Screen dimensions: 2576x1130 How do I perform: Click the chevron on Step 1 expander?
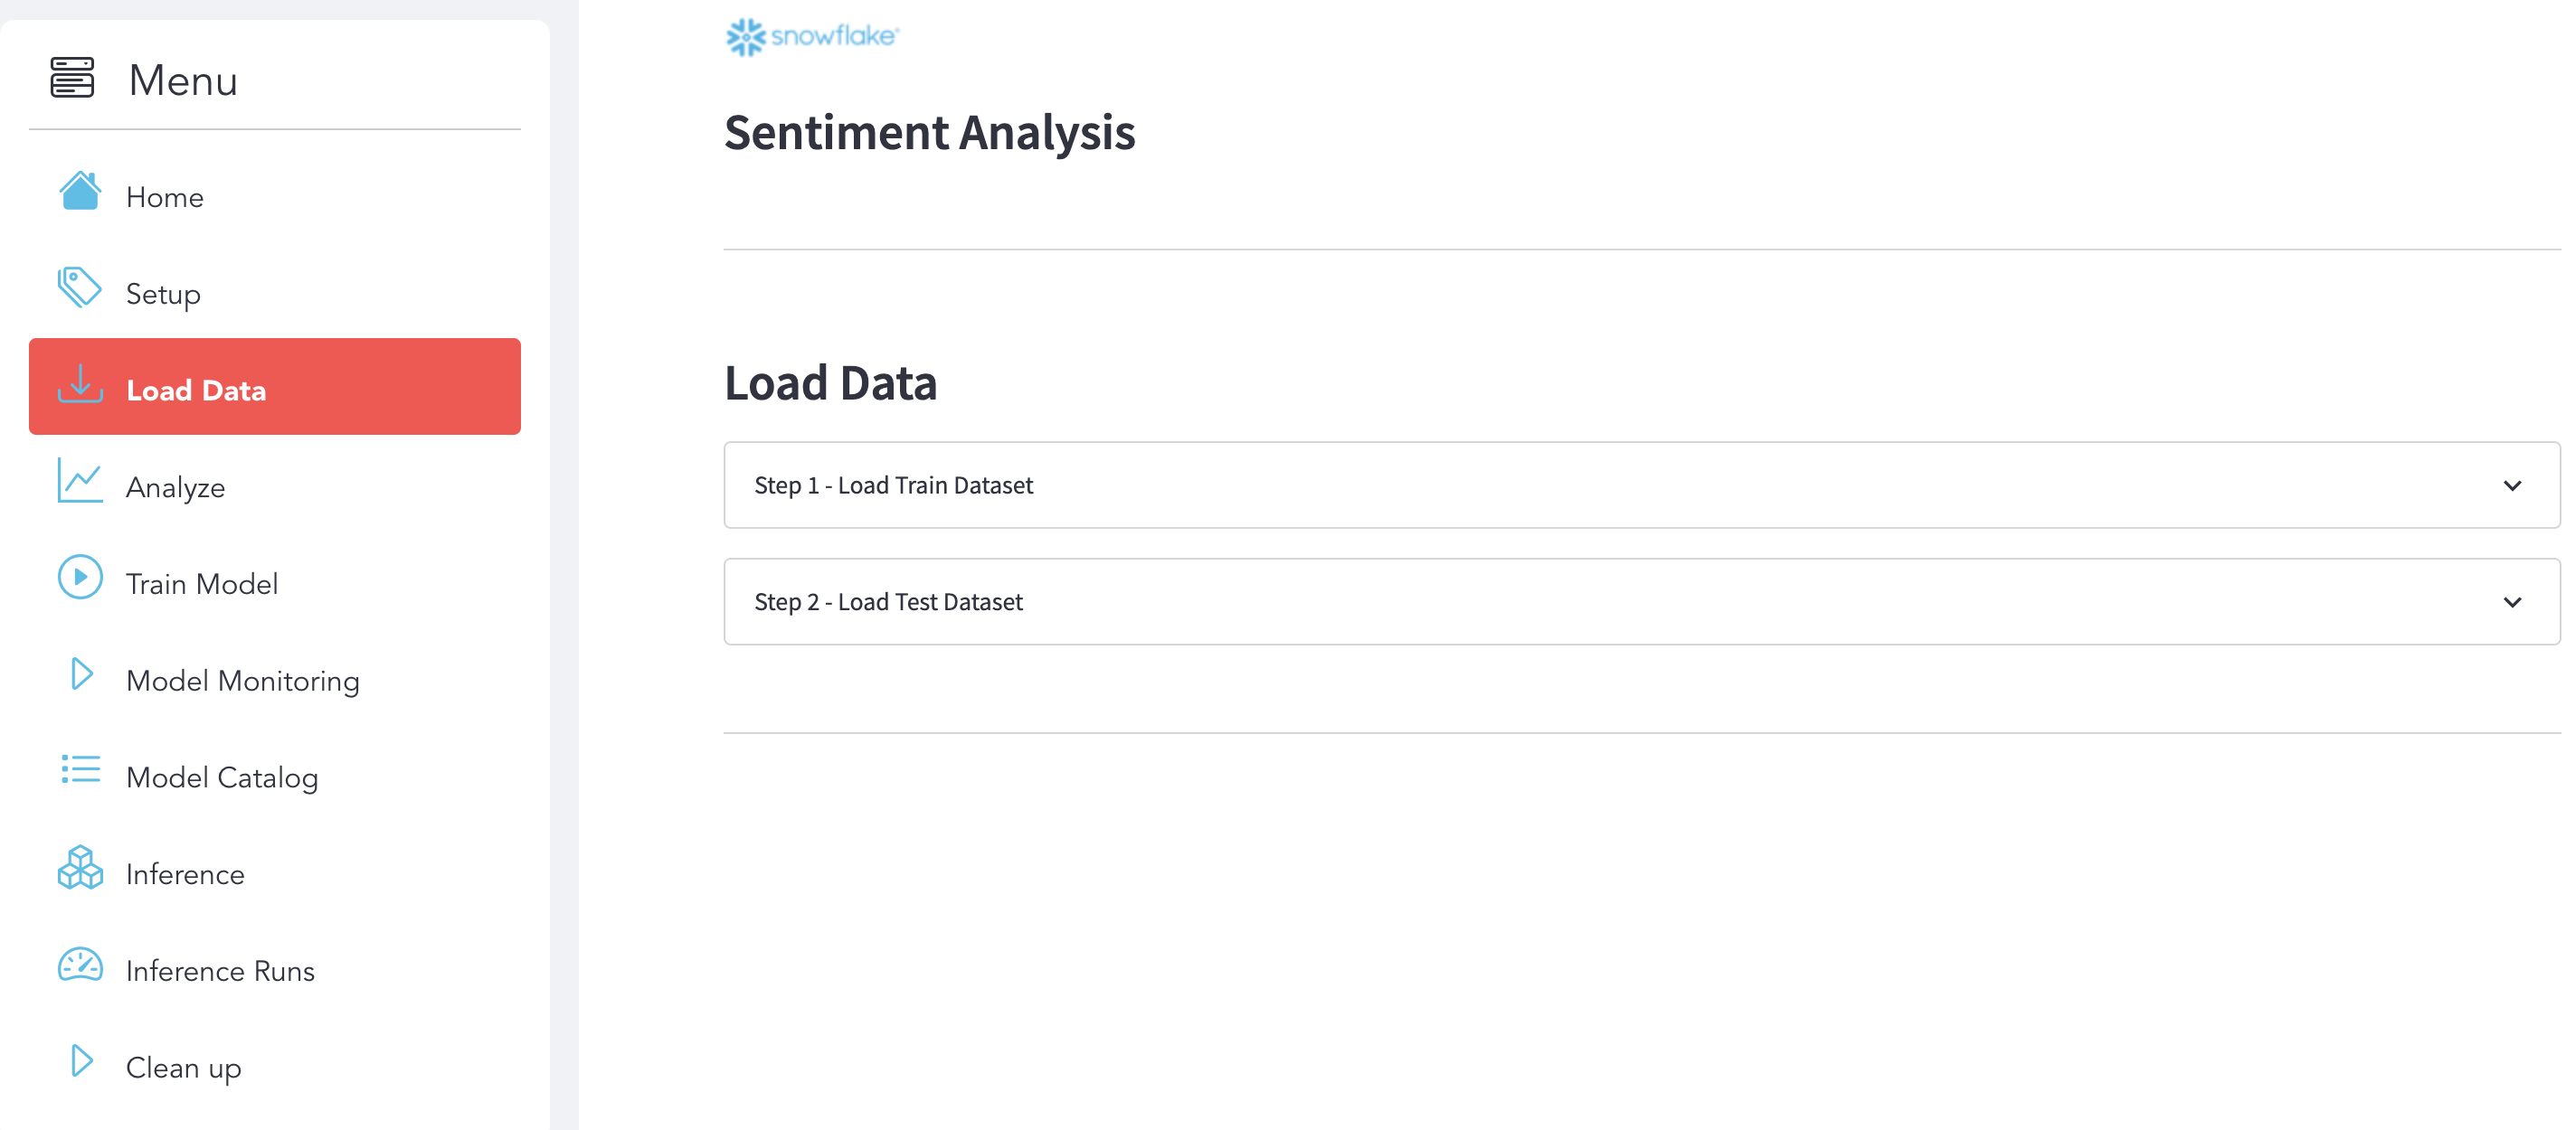(x=2512, y=486)
